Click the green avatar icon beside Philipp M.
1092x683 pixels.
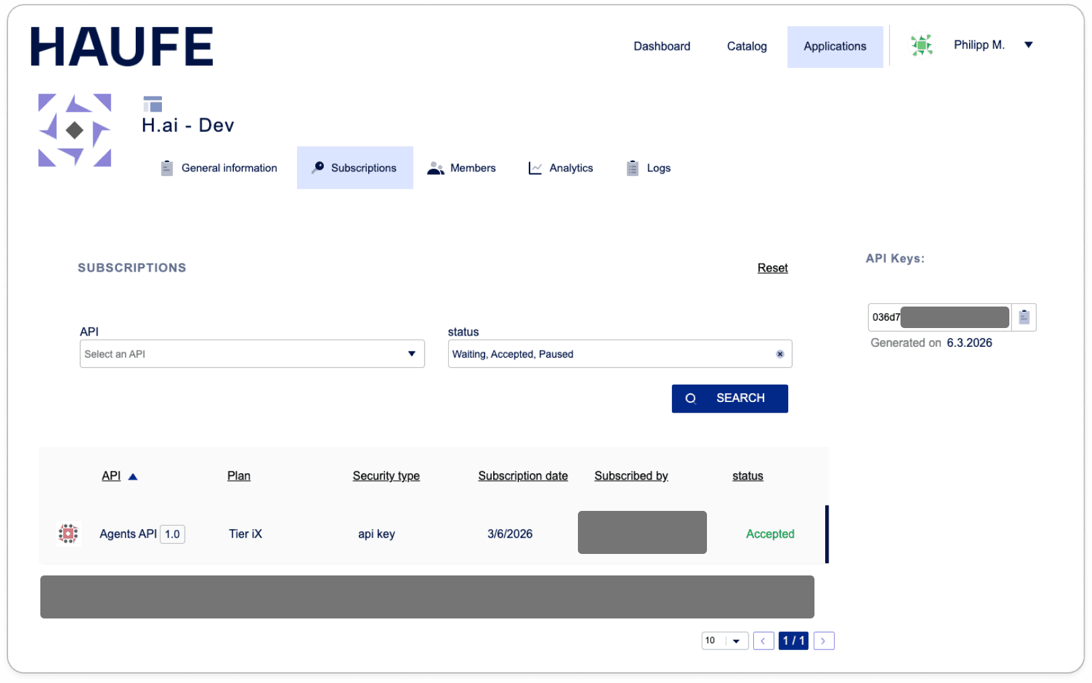point(921,45)
